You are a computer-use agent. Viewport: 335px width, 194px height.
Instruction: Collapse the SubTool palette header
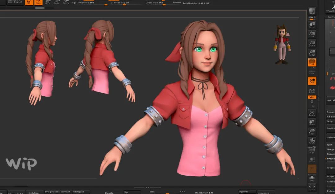(330, 17)
